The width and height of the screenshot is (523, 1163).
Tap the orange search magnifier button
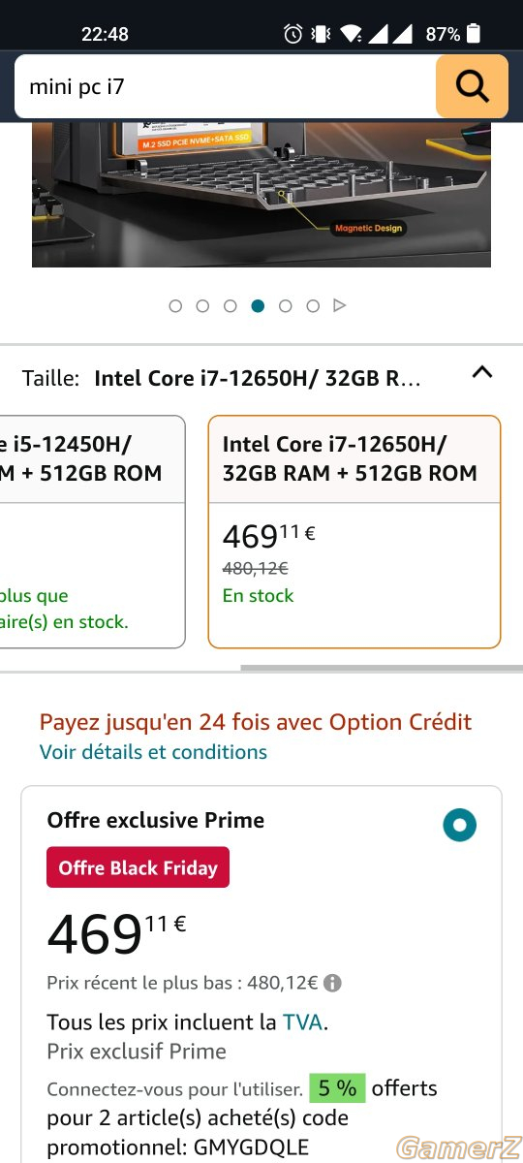(x=472, y=86)
